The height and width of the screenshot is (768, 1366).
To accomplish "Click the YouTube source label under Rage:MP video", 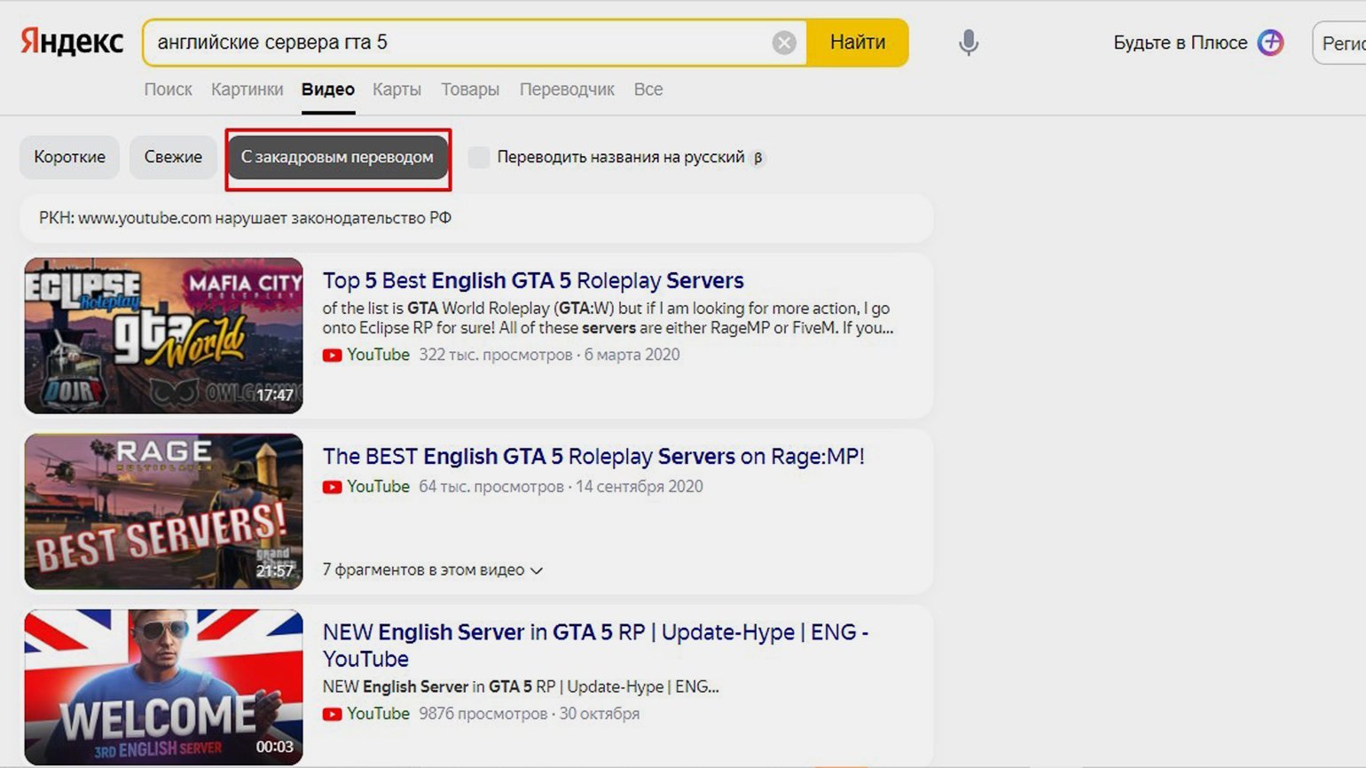I will coord(378,487).
